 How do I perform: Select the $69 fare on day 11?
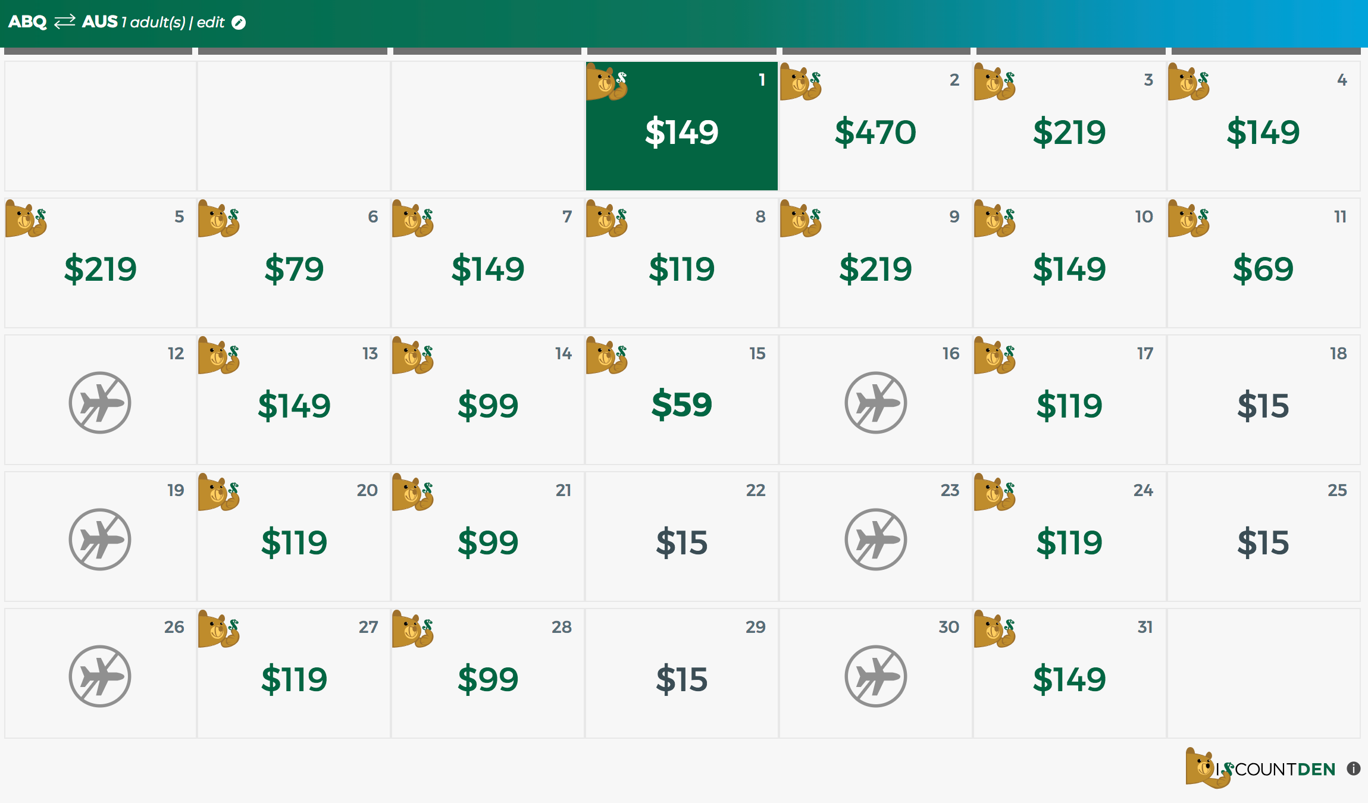click(x=1263, y=269)
